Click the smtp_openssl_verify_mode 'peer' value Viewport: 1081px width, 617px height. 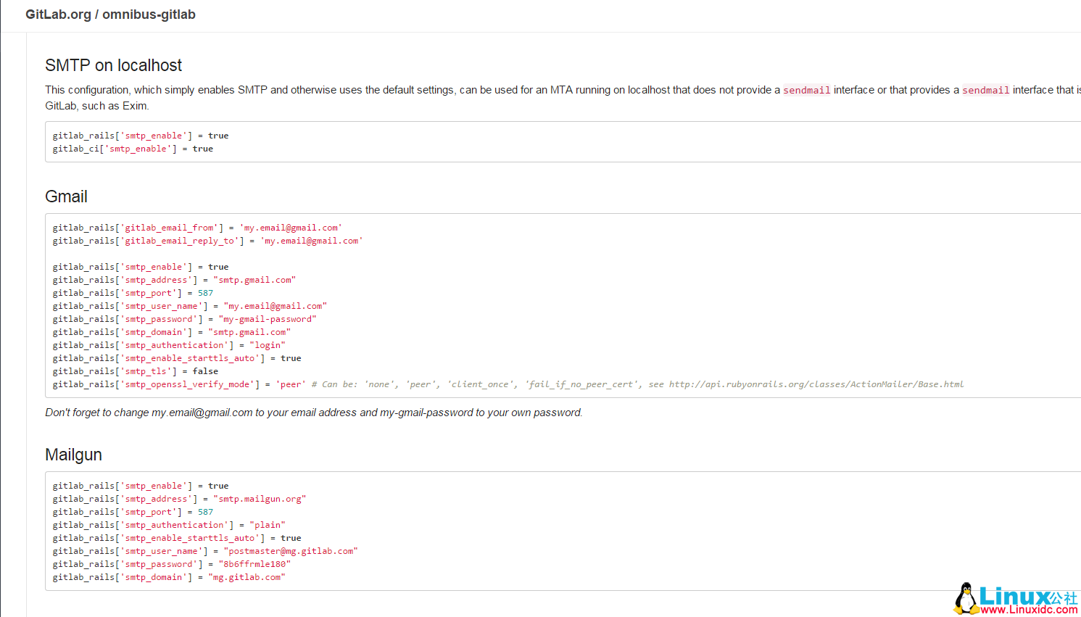(290, 384)
